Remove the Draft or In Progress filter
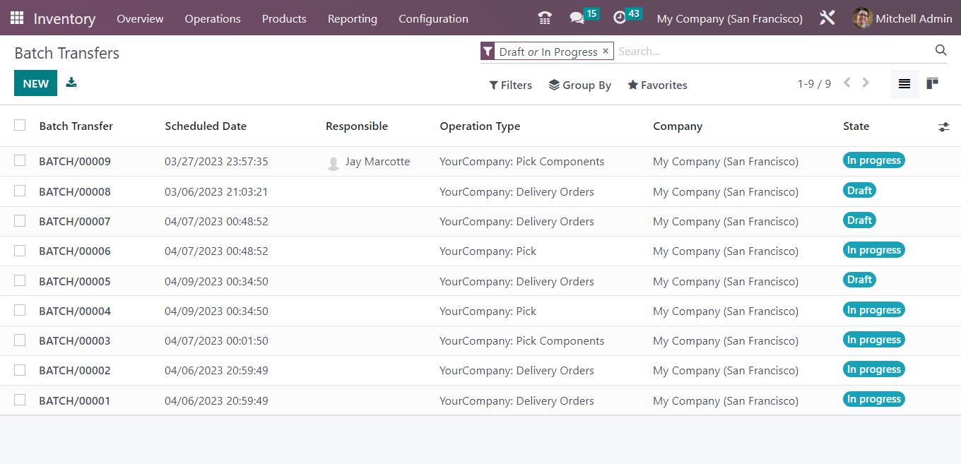 click(x=606, y=51)
